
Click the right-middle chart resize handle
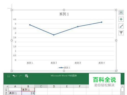[x=116, y=40]
